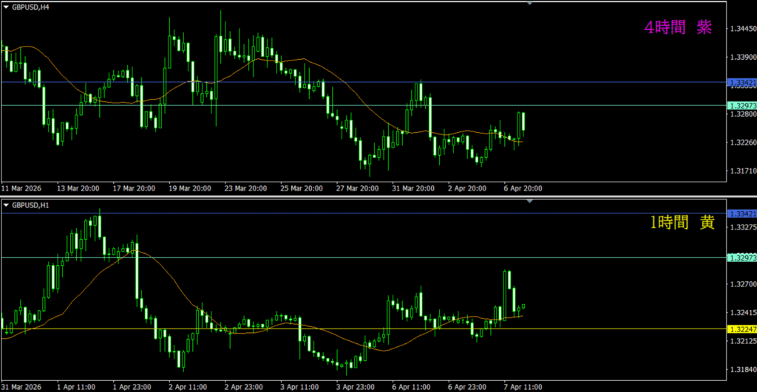757x392 pixels.
Task: Click the GBPUSD,H1 chart title text
Action: pos(30,204)
